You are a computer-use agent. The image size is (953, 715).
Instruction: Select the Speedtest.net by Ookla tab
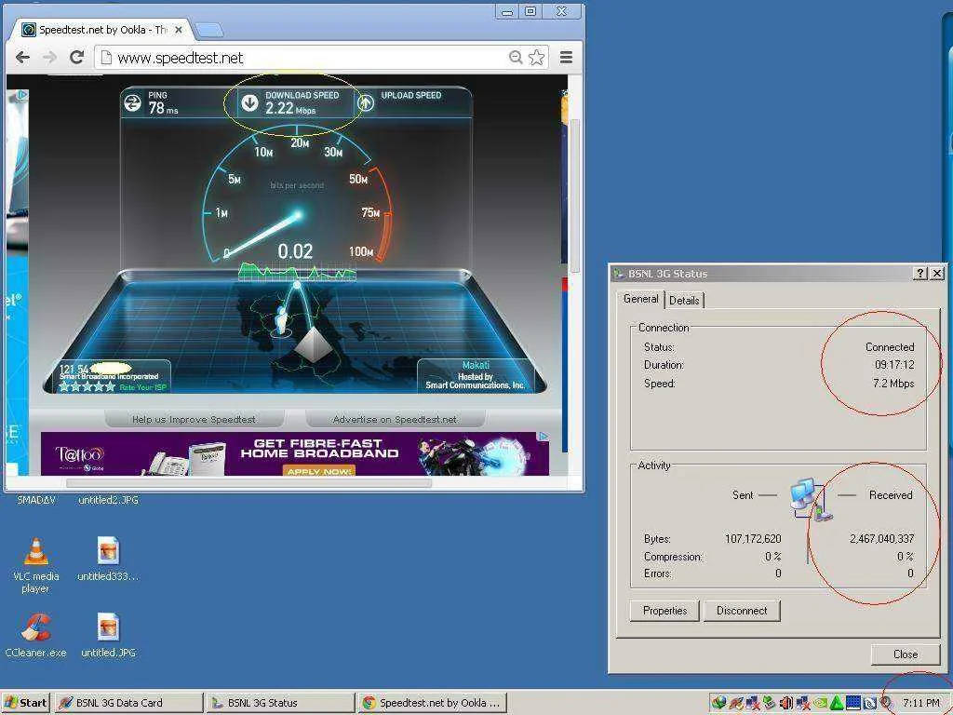(x=101, y=29)
